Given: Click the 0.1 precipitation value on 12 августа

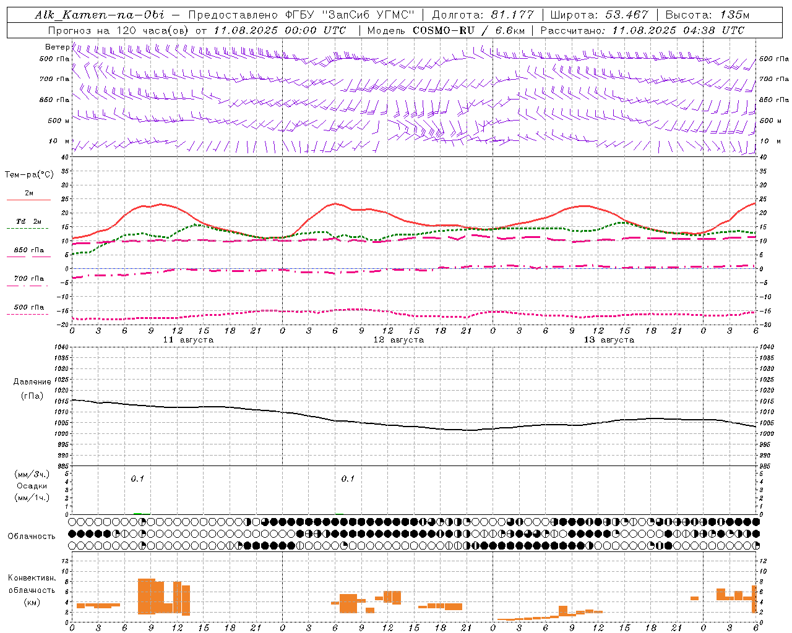Looking at the screenshot, I should click(348, 478).
